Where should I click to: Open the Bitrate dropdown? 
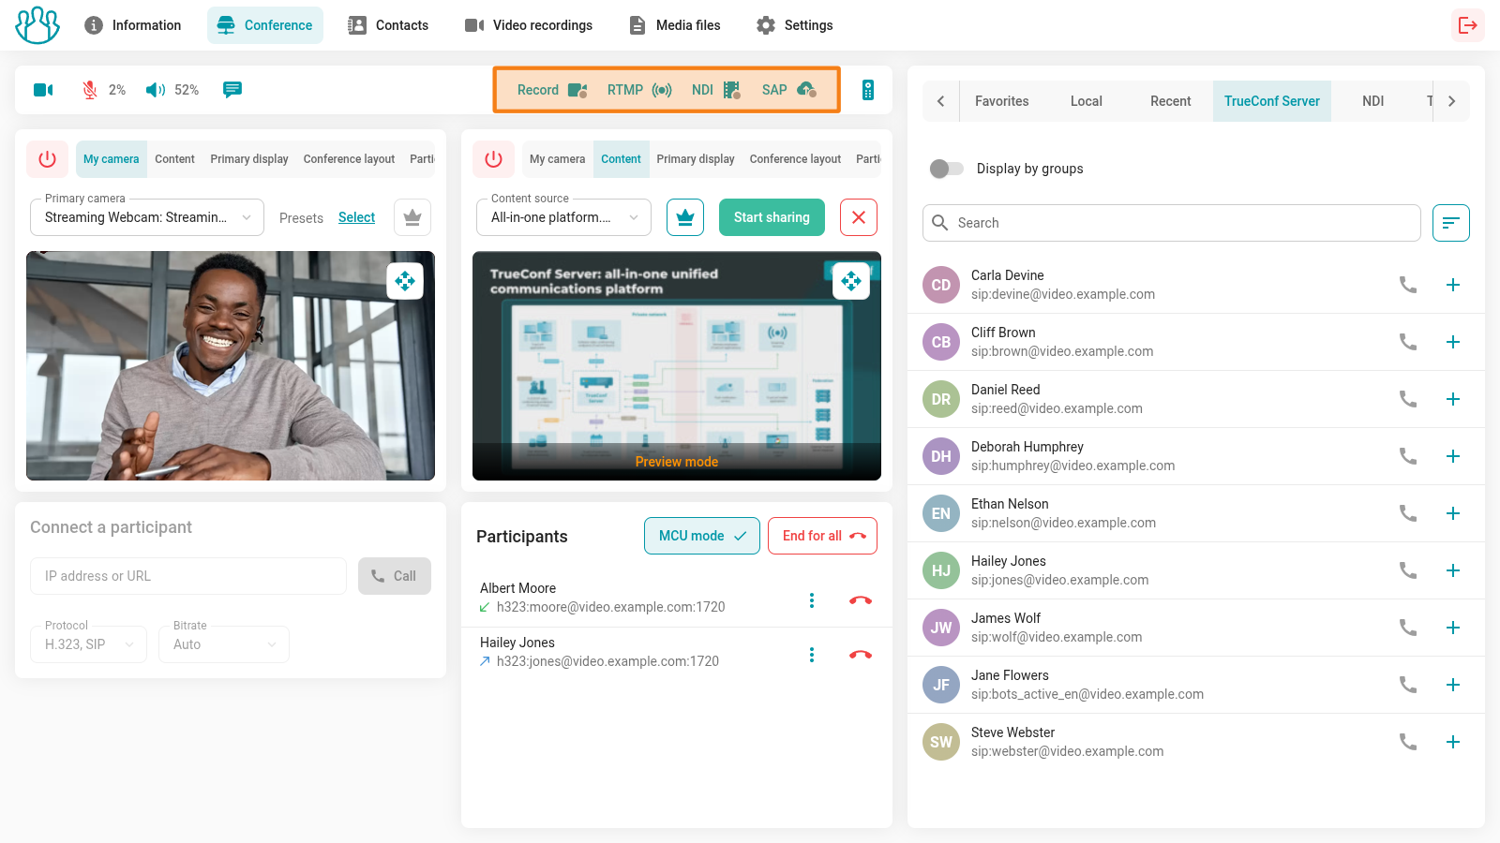[224, 644]
